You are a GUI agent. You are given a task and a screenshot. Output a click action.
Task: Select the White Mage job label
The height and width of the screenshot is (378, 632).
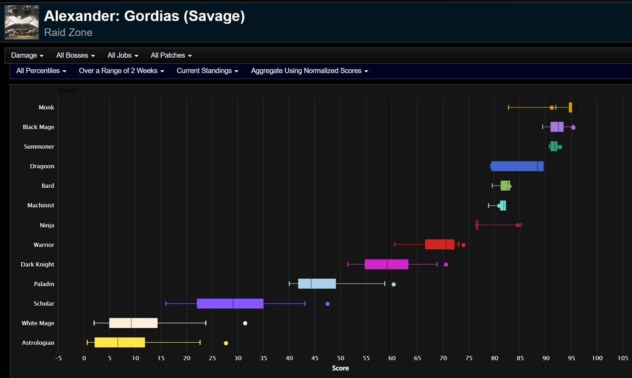click(x=38, y=323)
